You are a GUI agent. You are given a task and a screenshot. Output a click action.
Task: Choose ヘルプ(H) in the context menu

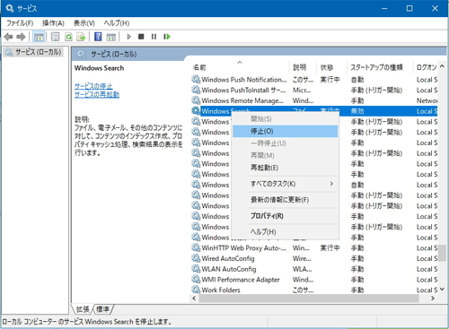coord(286,231)
